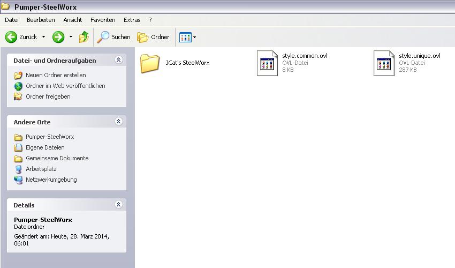
Task: Click the Pumper-SteelWorx sidebar folder icon
Action: 18,137
